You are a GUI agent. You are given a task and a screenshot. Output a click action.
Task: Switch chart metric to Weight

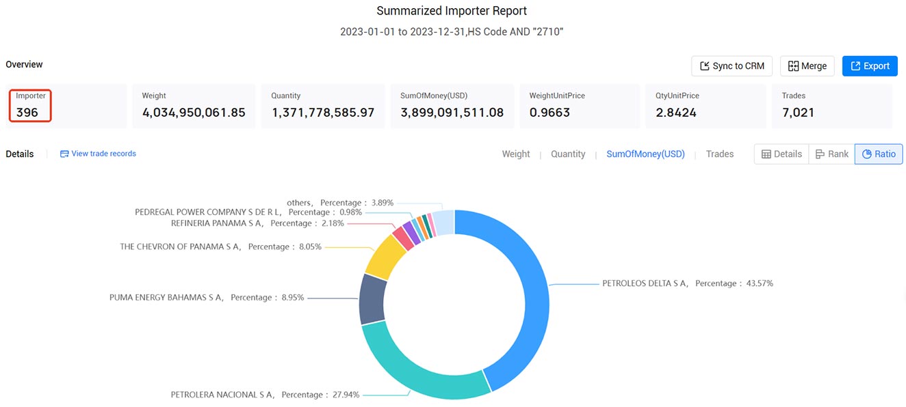point(516,154)
